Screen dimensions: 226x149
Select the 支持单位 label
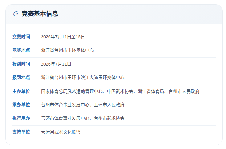tap(21, 132)
